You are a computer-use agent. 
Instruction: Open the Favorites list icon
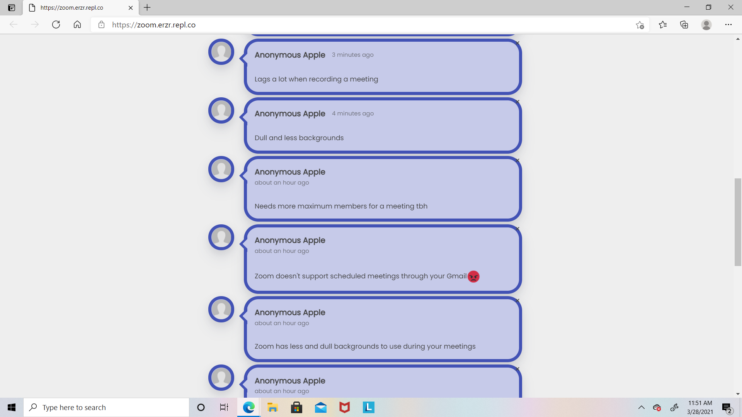tap(663, 25)
